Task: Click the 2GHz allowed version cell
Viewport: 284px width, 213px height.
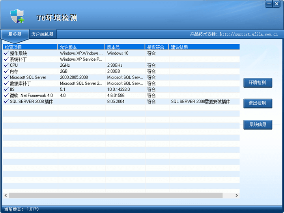Action: [65, 65]
